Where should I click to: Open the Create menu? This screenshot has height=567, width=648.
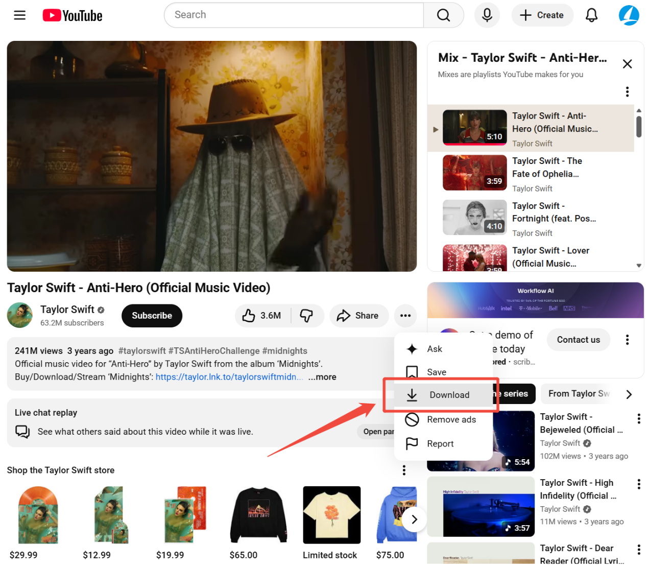coord(542,15)
